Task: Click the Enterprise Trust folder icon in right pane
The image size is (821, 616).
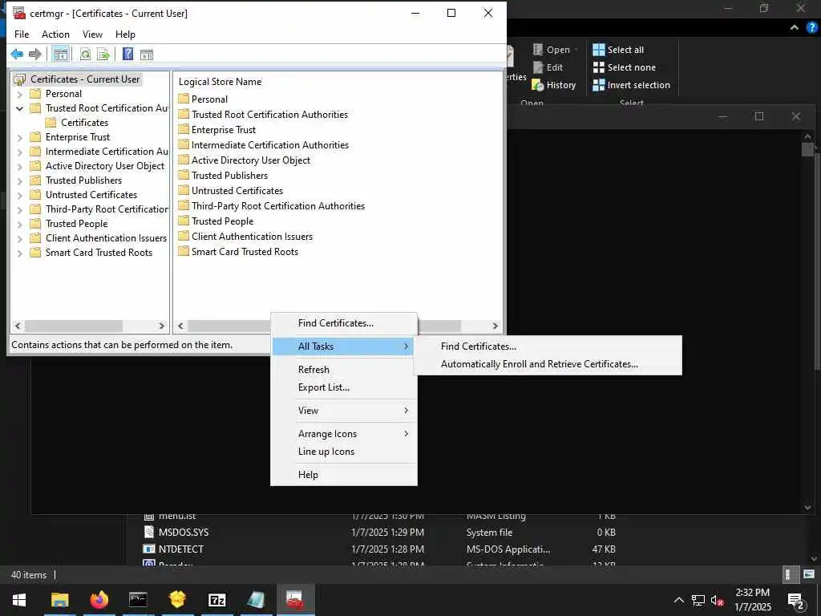Action: coord(184,129)
